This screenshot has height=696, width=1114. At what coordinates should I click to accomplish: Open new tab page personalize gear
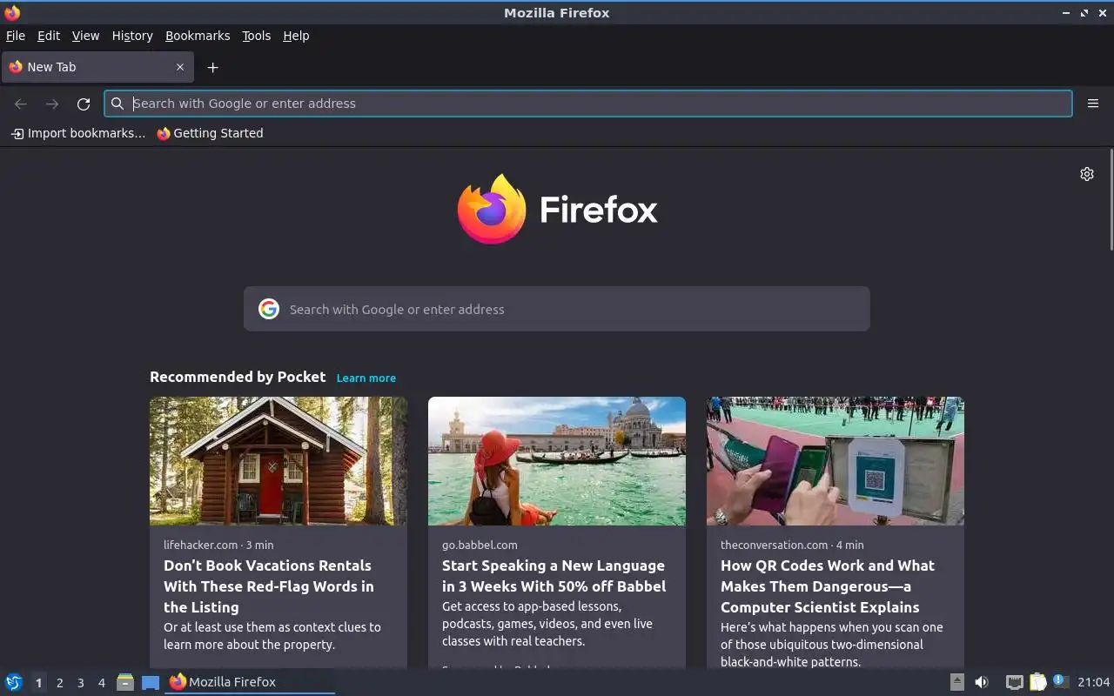[1087, 174]
